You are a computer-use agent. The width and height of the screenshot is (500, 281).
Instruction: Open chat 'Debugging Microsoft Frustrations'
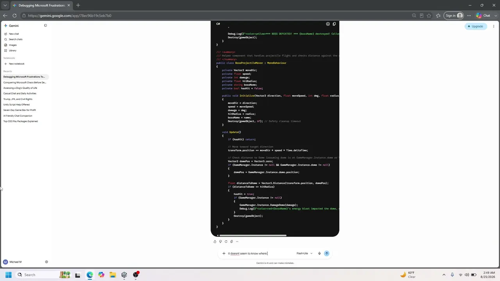(24, 77)
